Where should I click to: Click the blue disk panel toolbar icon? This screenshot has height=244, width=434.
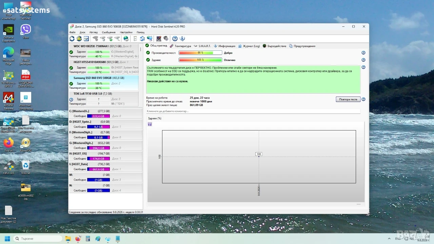(x=86, y=39)
